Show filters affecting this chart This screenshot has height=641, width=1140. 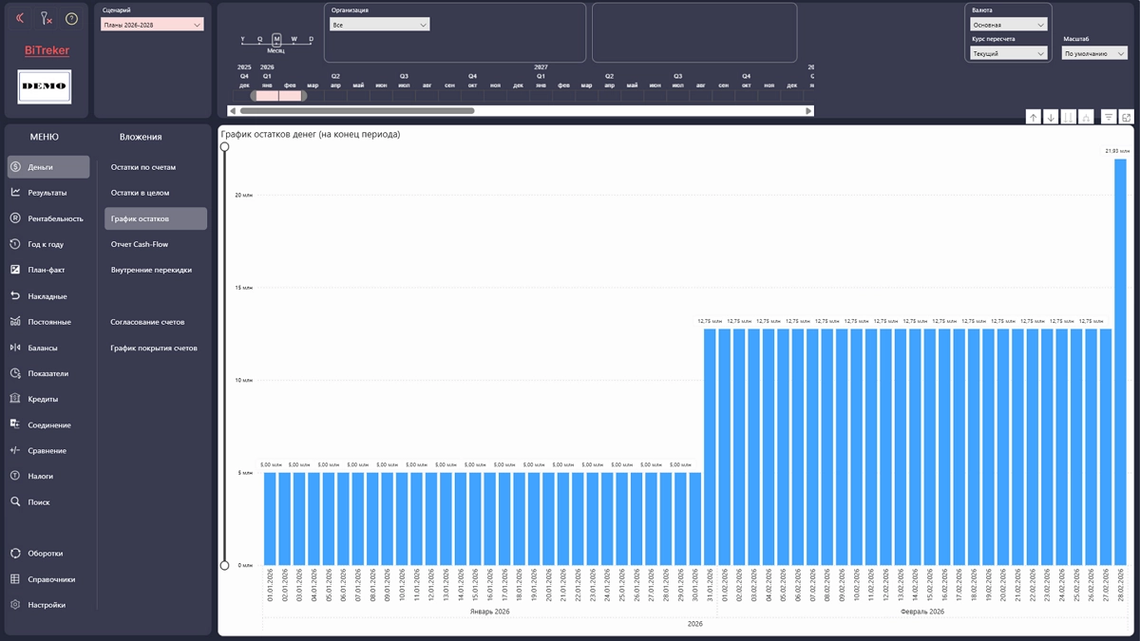point(1109,117)
